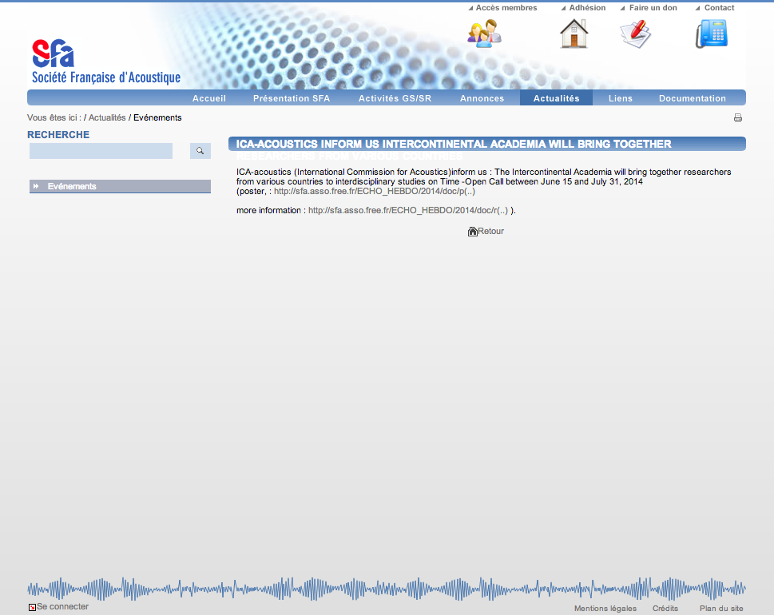Open Mentions légales footer link
This screenshot has height=615, width=774.
point(605,609)
